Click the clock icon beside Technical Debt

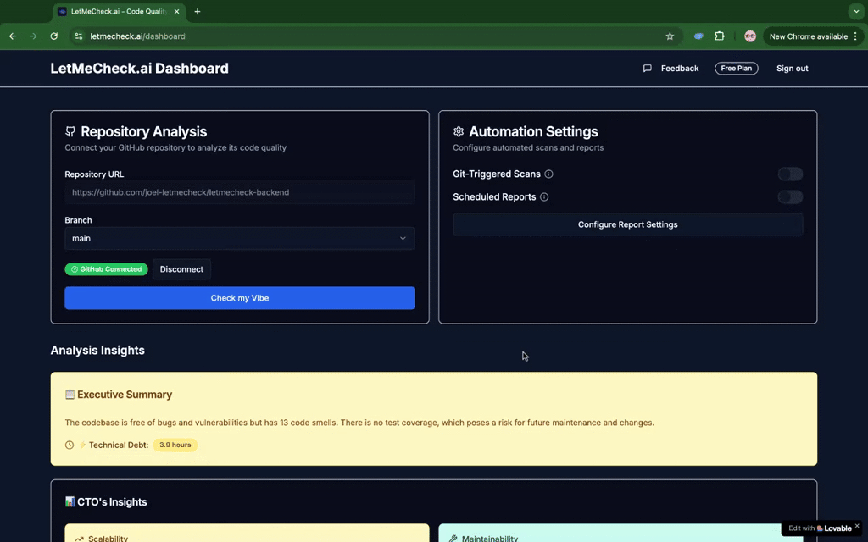[x=69, y=445]
